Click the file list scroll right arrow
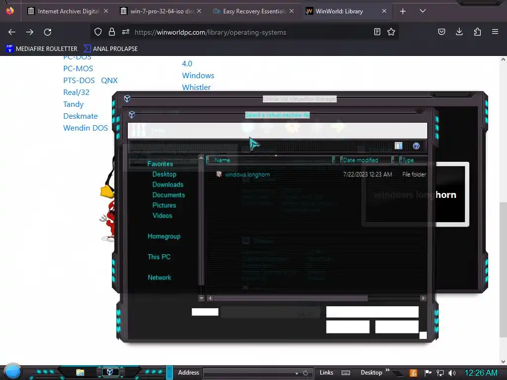Image resolution: width=507 pixels, height=380 pixels. [x=423, y=298]
